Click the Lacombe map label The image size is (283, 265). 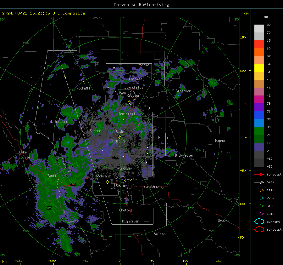pos(136,79)
